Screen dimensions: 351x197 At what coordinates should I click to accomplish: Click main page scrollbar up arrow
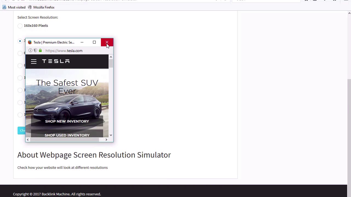pos(349,13)
